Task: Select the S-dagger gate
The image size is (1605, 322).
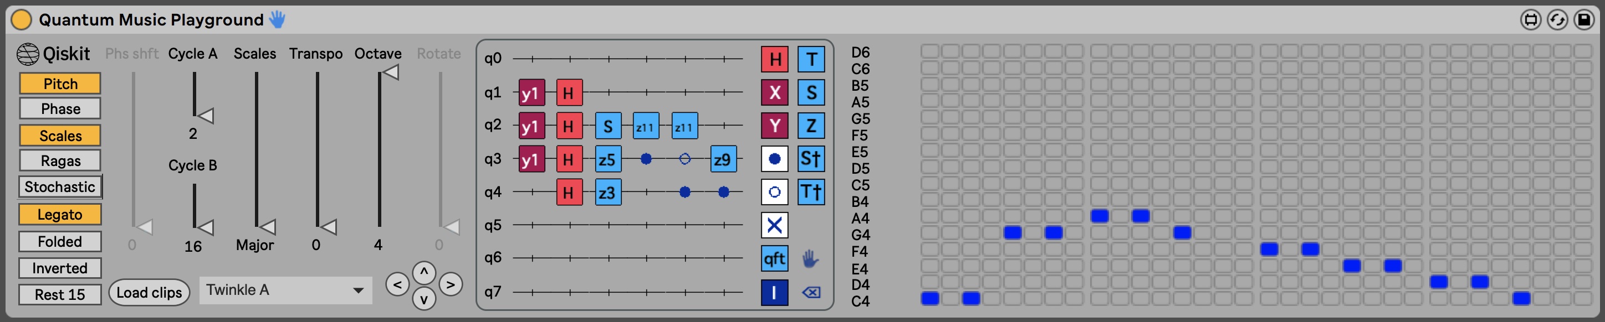Action: (x=811, y=159)
